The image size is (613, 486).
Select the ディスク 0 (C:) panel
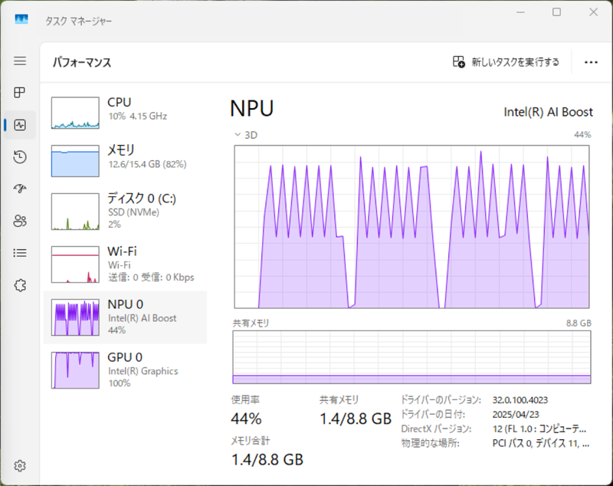pos(126,212)
